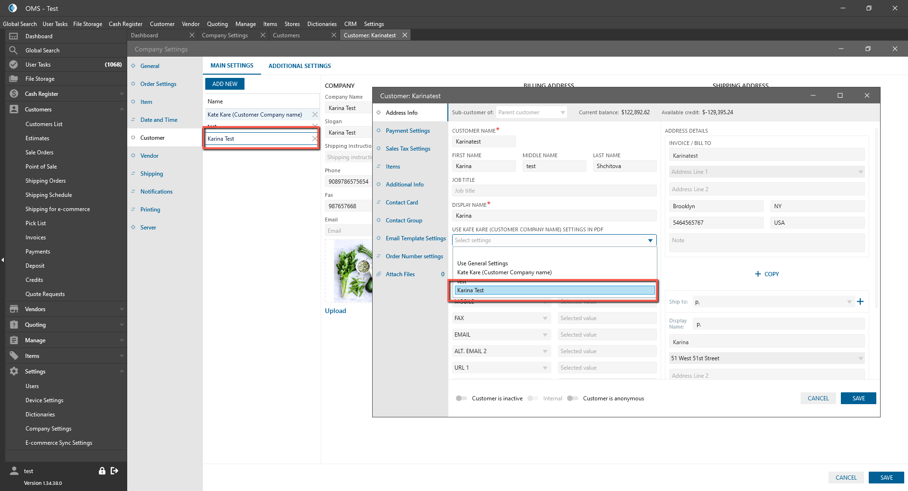Open the Dictionaries menu
Viewport: 908px width, 491px height.
(x=322, y=24)
